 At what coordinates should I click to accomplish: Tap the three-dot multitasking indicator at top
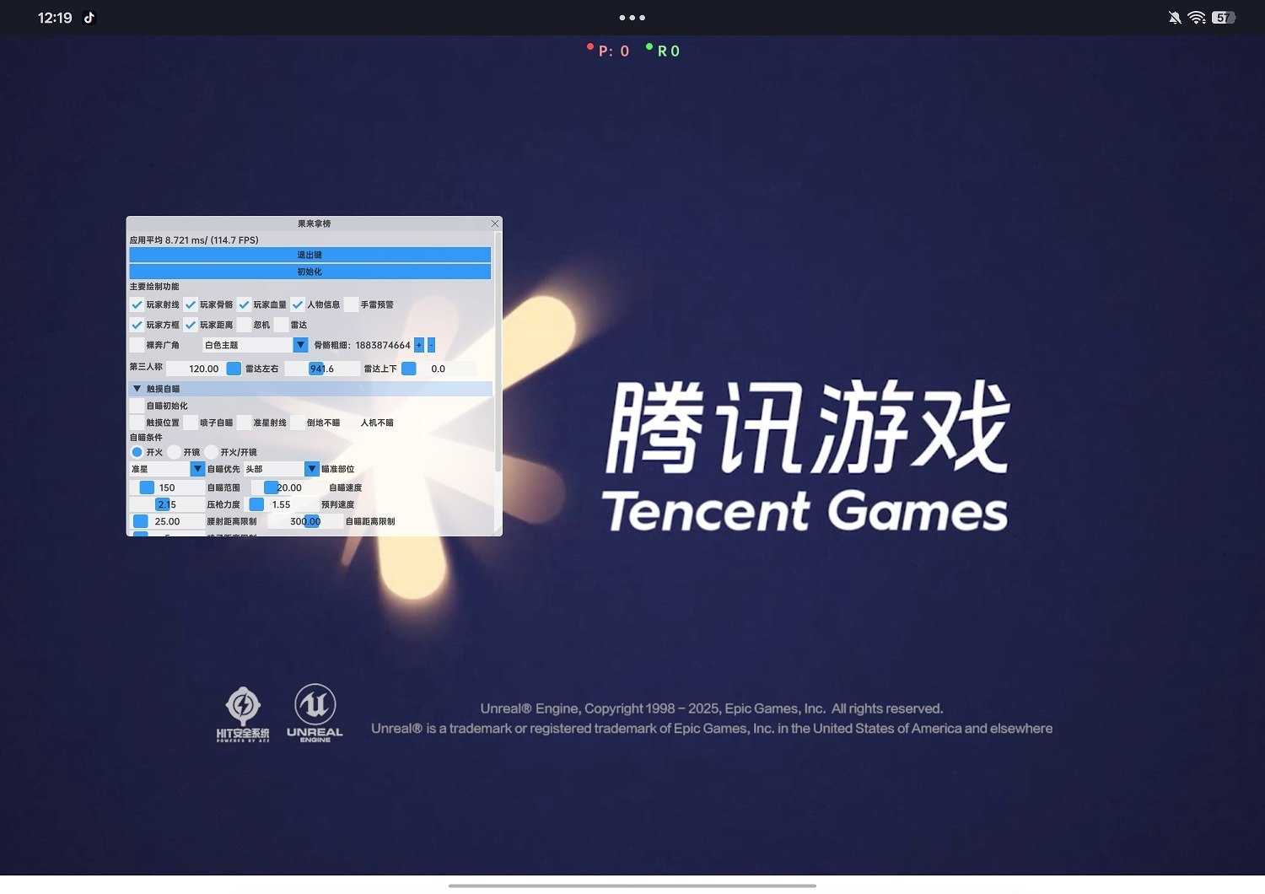coord(632,18)
